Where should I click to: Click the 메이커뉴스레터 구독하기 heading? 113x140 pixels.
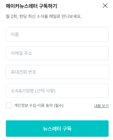[x=31, y=6]
